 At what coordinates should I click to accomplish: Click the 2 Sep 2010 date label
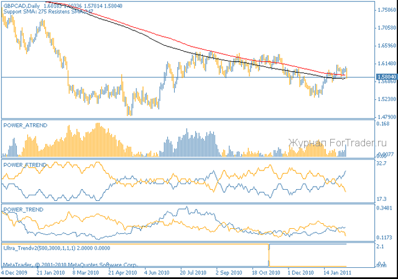pos(229,273)
